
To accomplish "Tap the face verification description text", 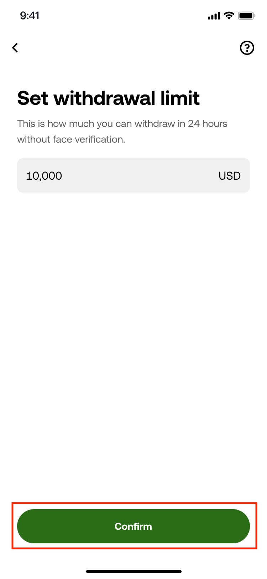I will point(122,132).
